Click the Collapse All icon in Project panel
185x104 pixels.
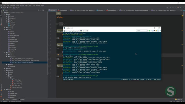tap(41, 10)
